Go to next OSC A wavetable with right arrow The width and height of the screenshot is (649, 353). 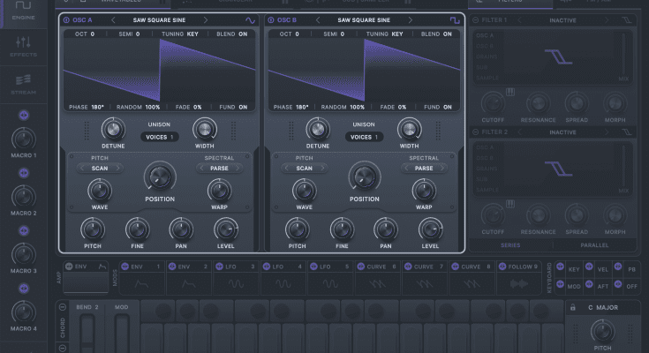[x=205, y=19]
